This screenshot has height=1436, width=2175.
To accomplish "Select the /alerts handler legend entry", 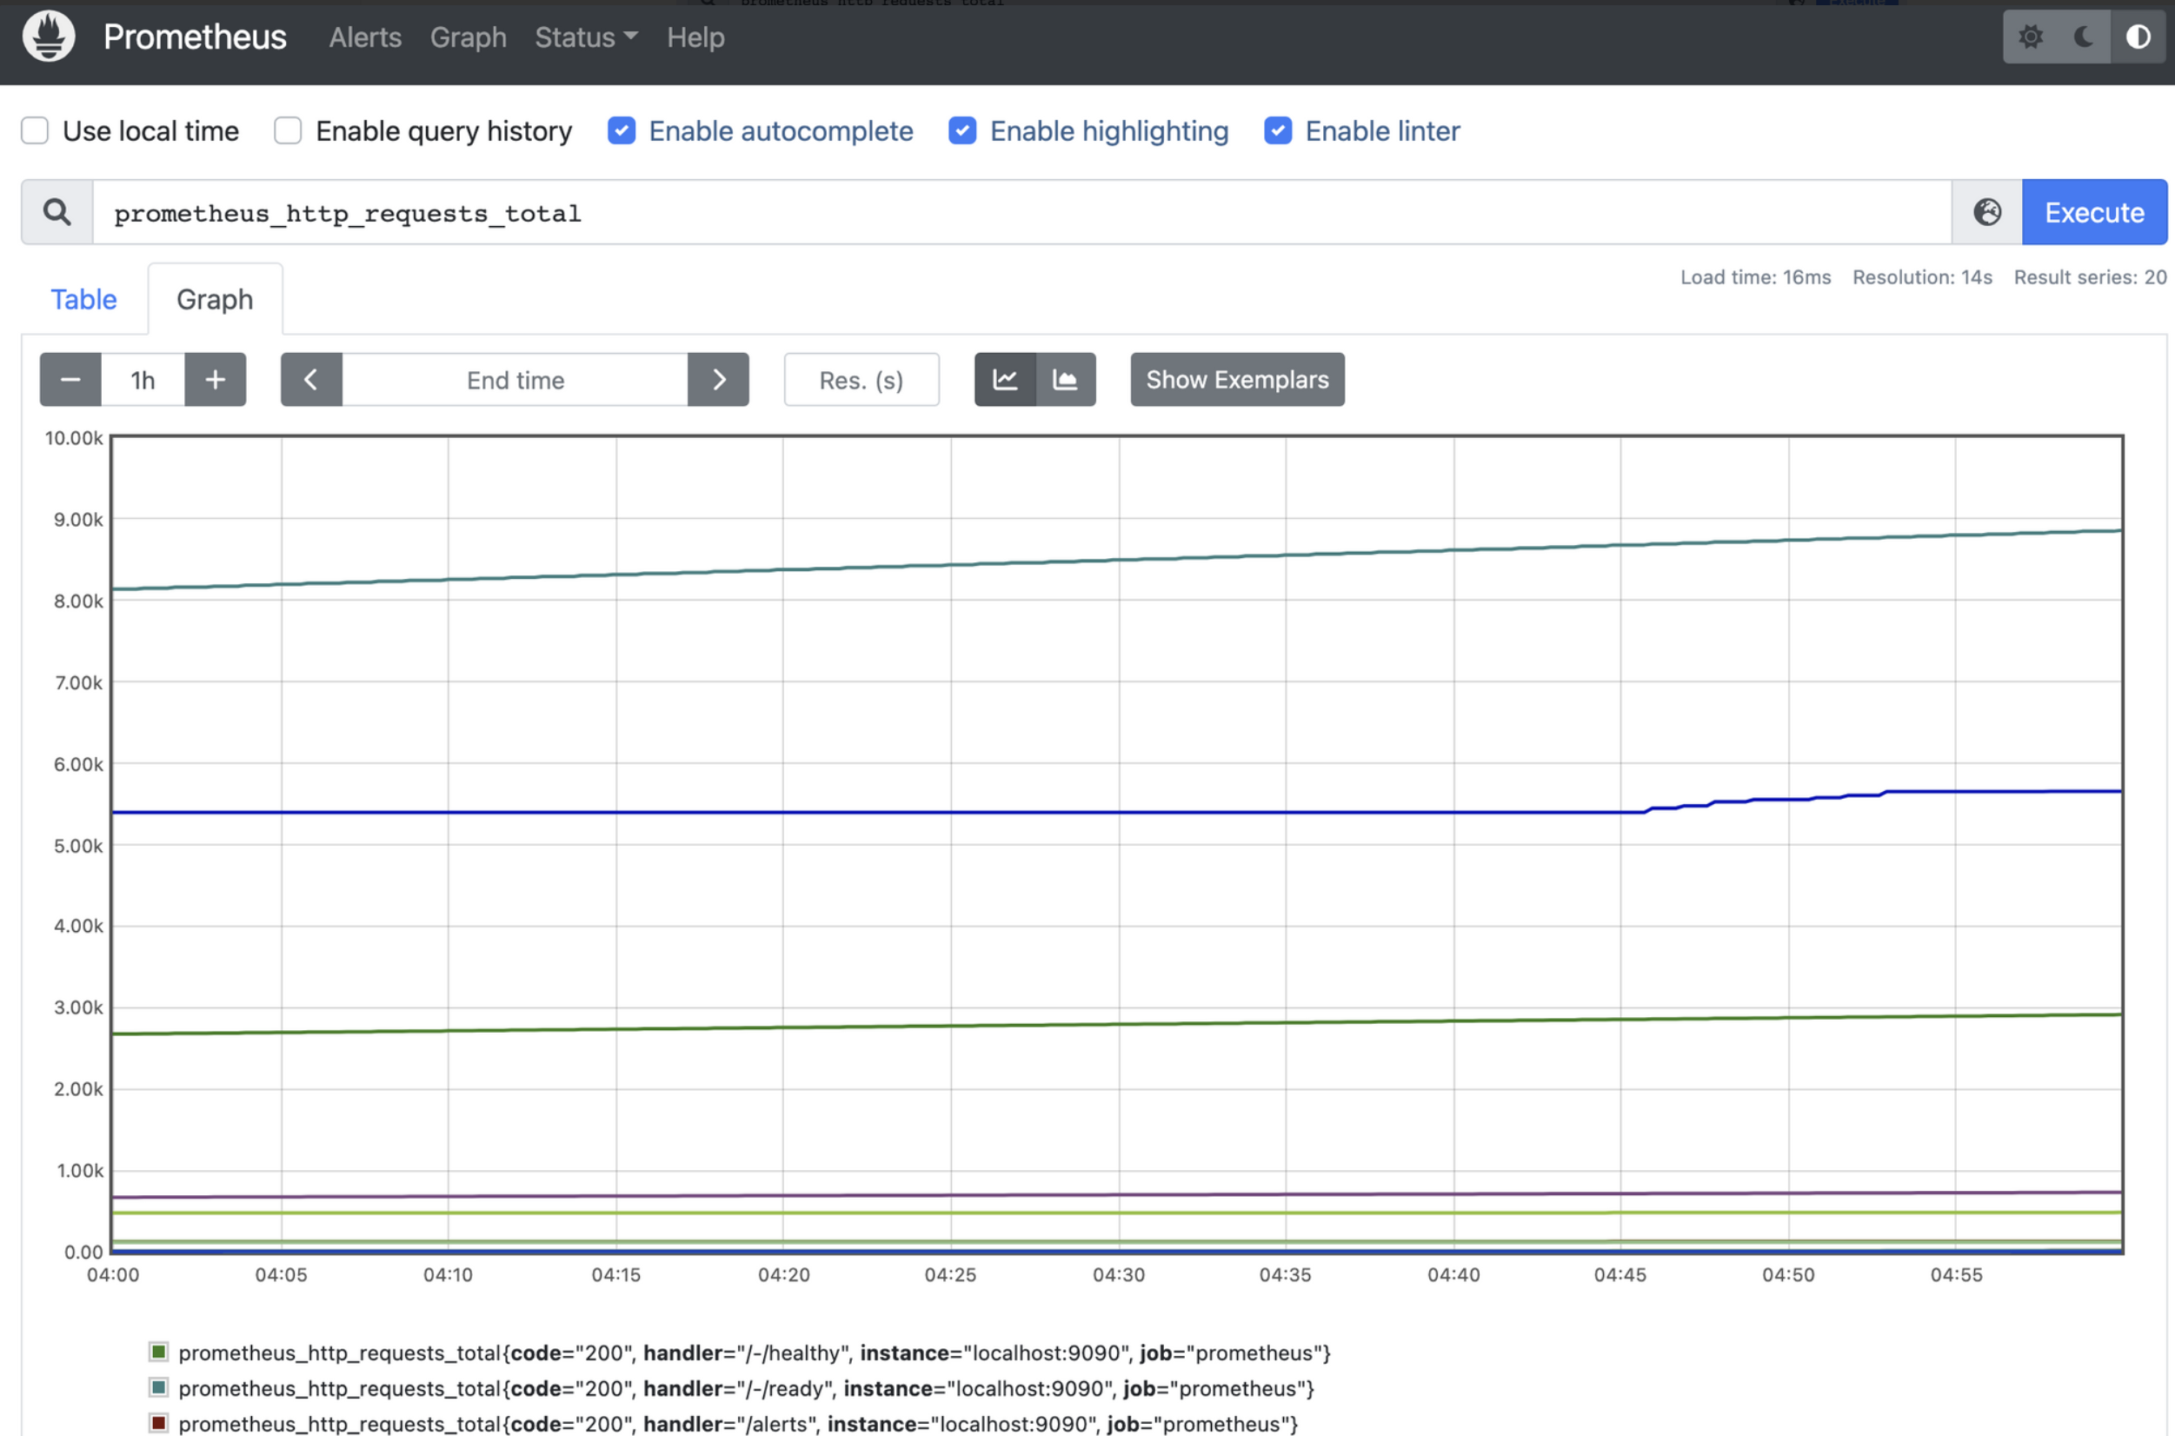I will (738, 1424).
